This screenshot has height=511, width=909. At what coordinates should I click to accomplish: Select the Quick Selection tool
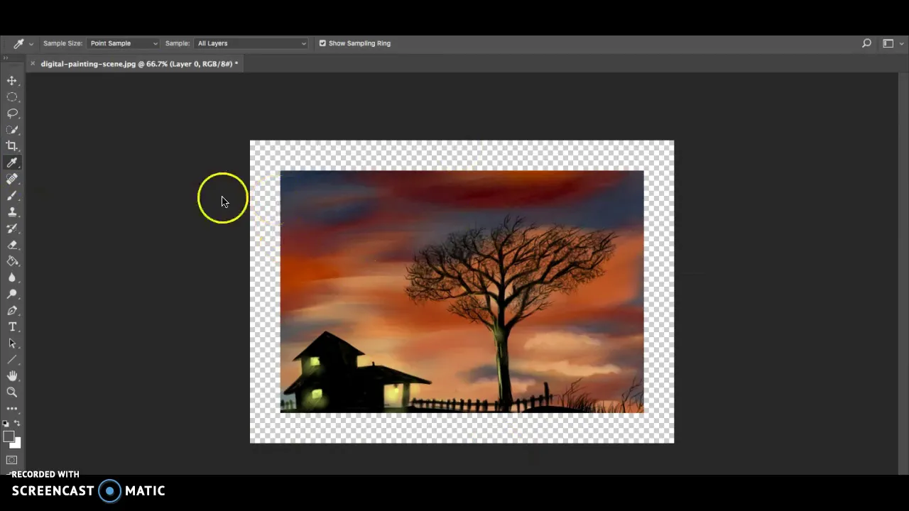point(12,130)
